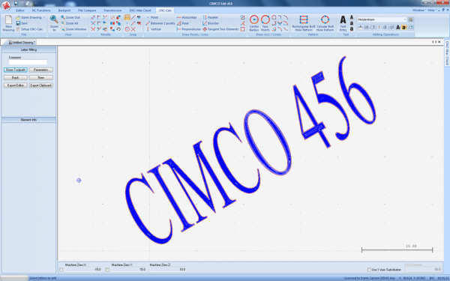Switch to the NC Functions tab
This screenshot has width=450, height=281.
pyautogui.click(x=41, y=10)
